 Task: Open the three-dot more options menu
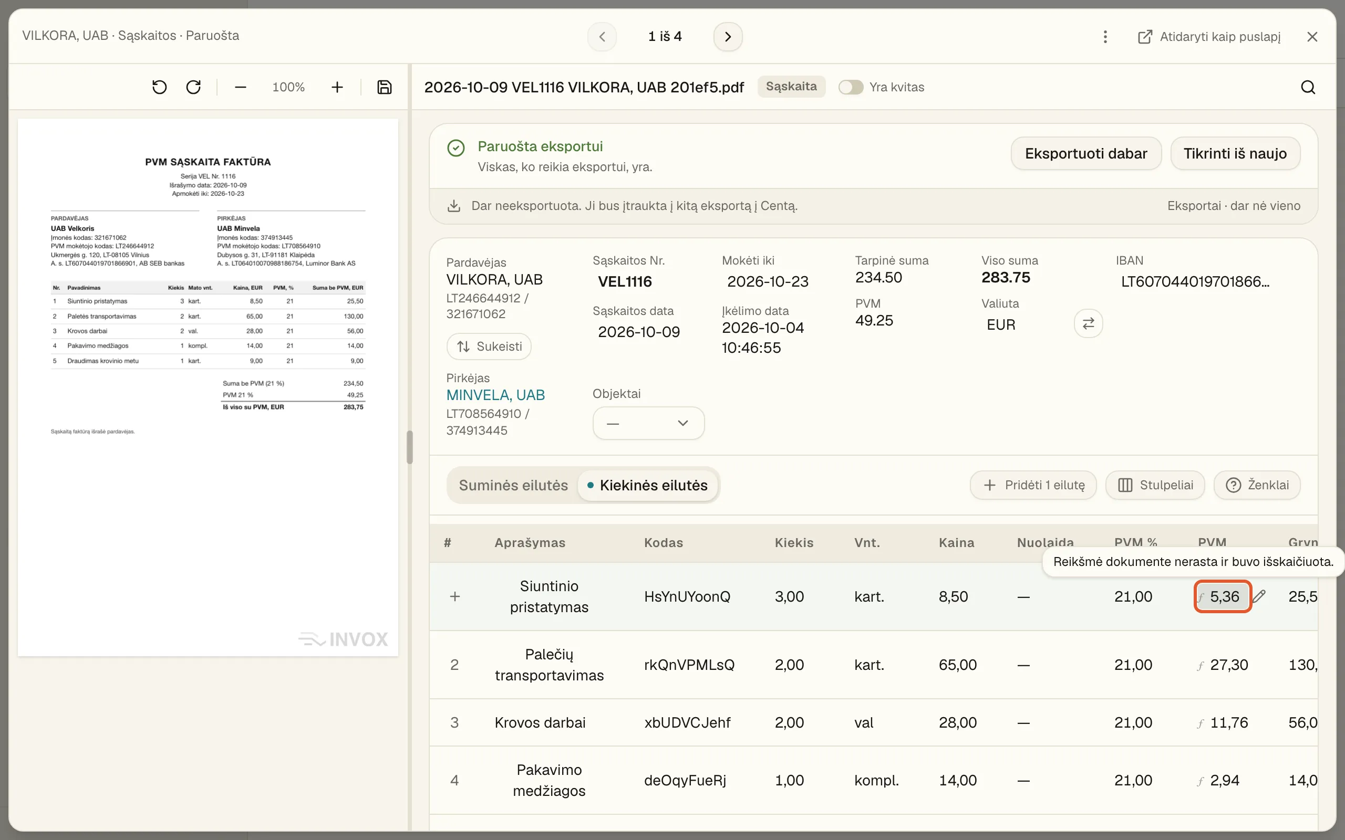(1105, 37)
